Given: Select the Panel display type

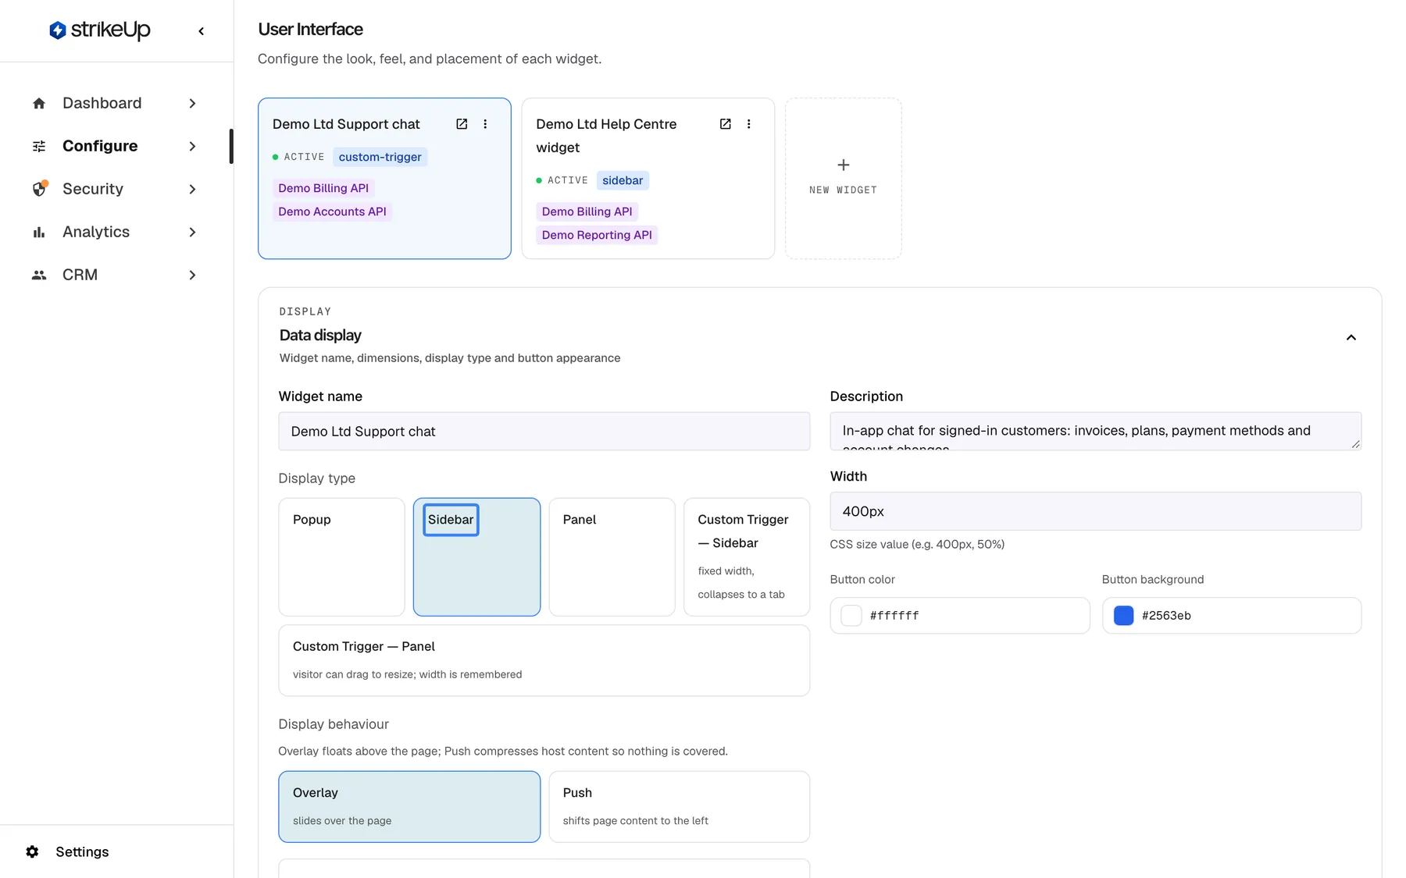Looking at the screenshot, I should [612, 557].
